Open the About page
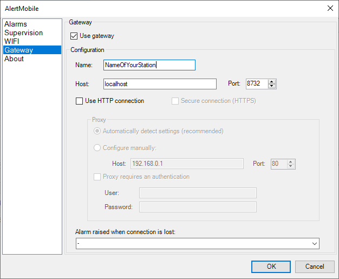The image size is (339, 279). pyautogui.click(x=14, y=59)
